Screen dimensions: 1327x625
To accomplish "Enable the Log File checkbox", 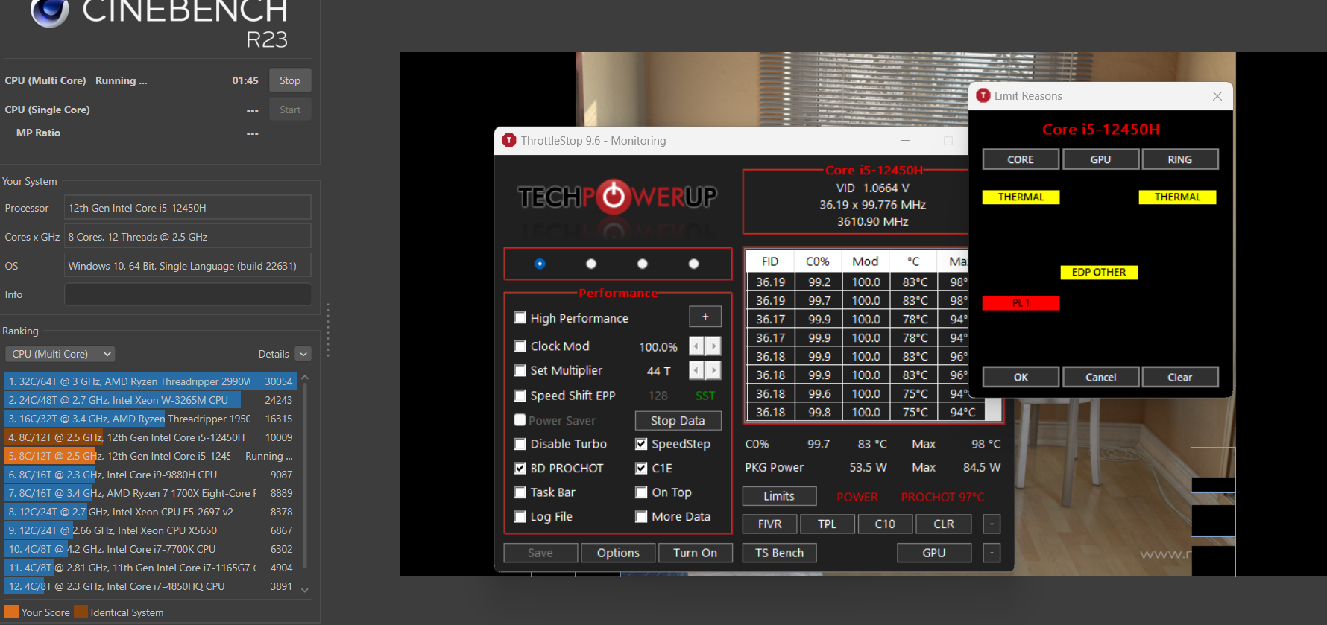I will [520, 516].
